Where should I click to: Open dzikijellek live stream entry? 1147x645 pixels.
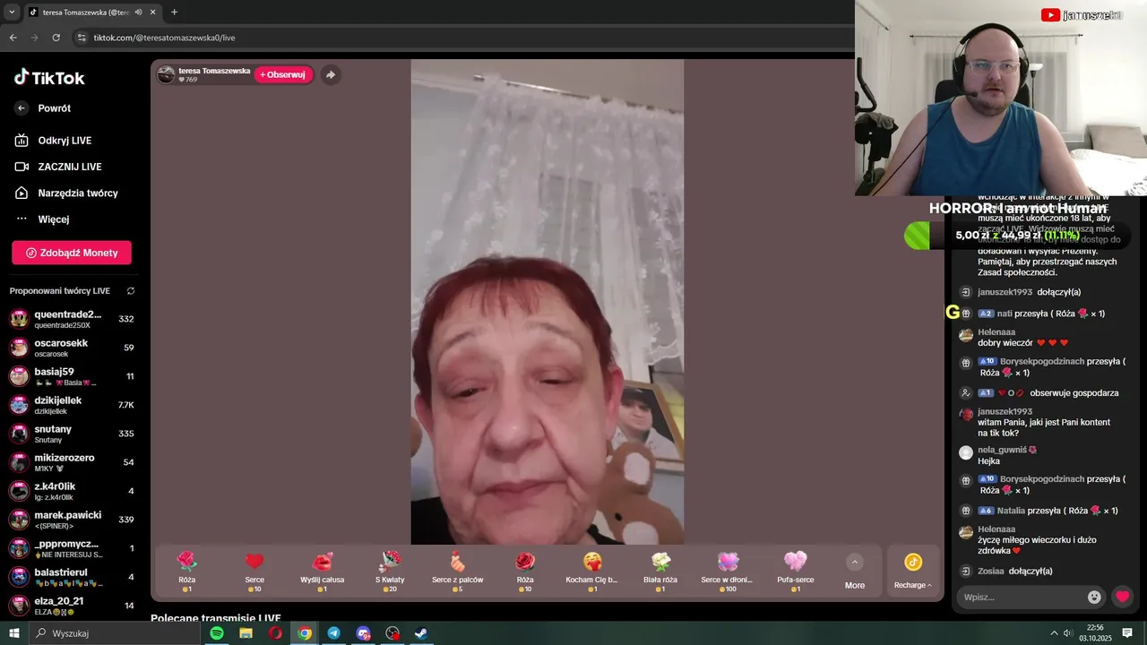pyautogui.click(x=72, y=405)
